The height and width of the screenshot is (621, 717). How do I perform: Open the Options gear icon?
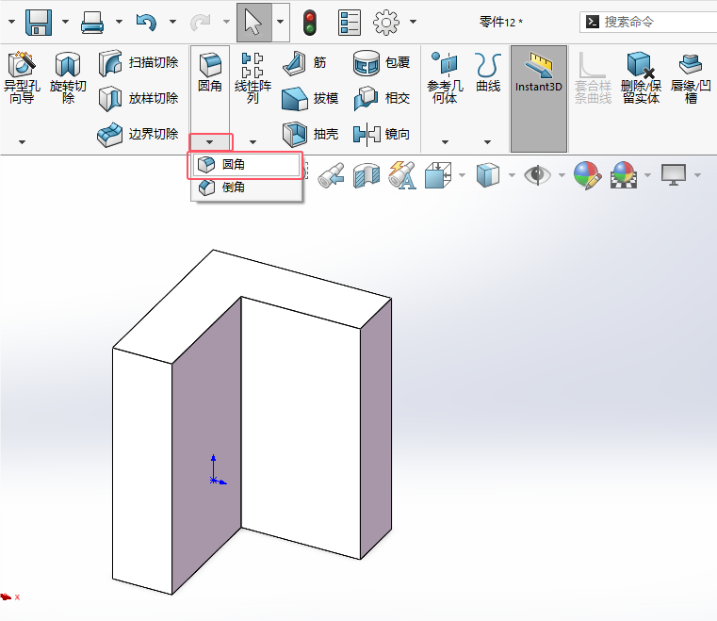click(386, 23)
